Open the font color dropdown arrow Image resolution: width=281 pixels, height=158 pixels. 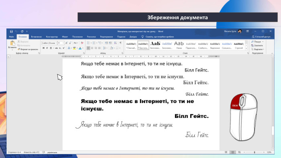[83, 48]
